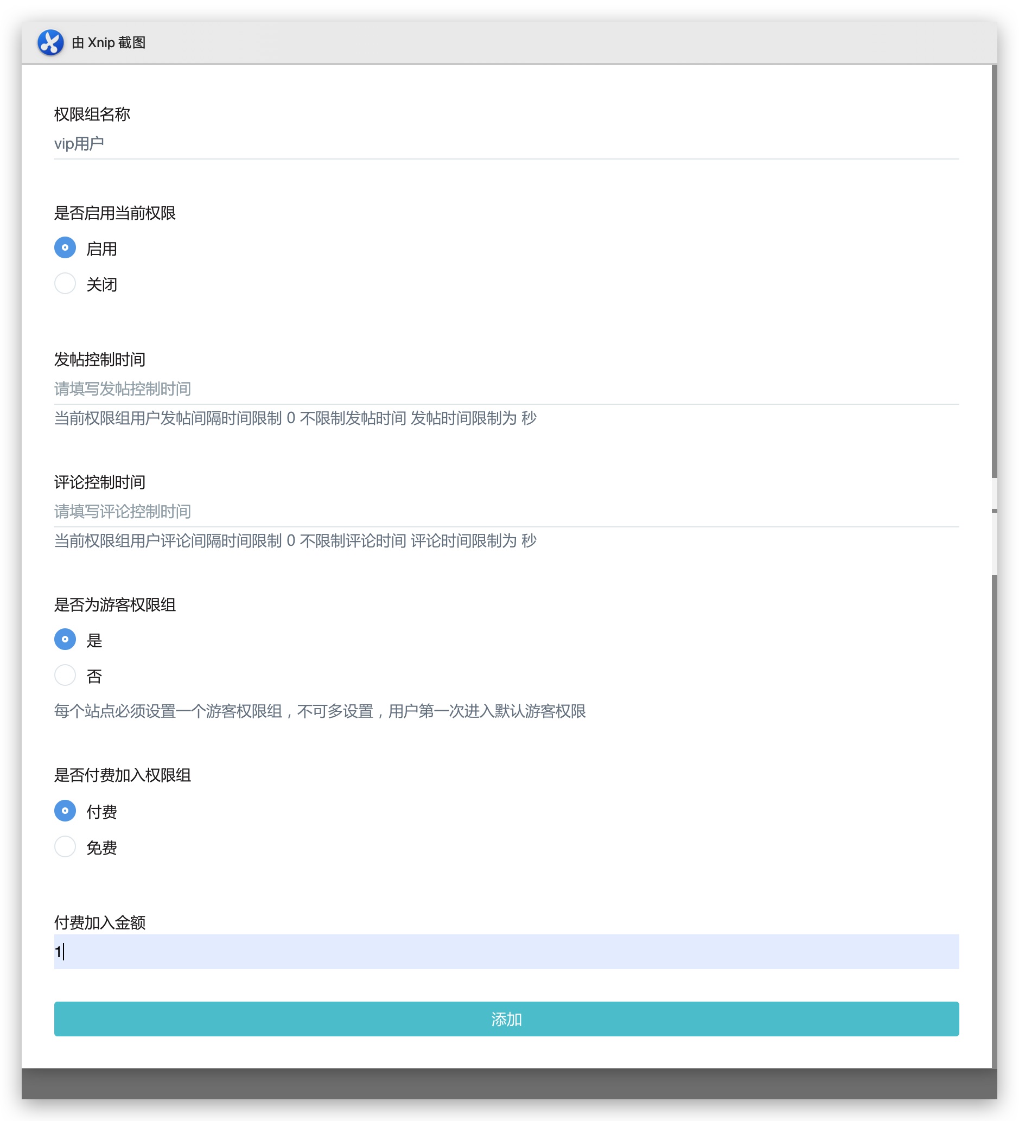The height and width of the screenshot is (1121, 1019).
Task: Click the 评论控制时间 label
Action: tap(99, 482)
